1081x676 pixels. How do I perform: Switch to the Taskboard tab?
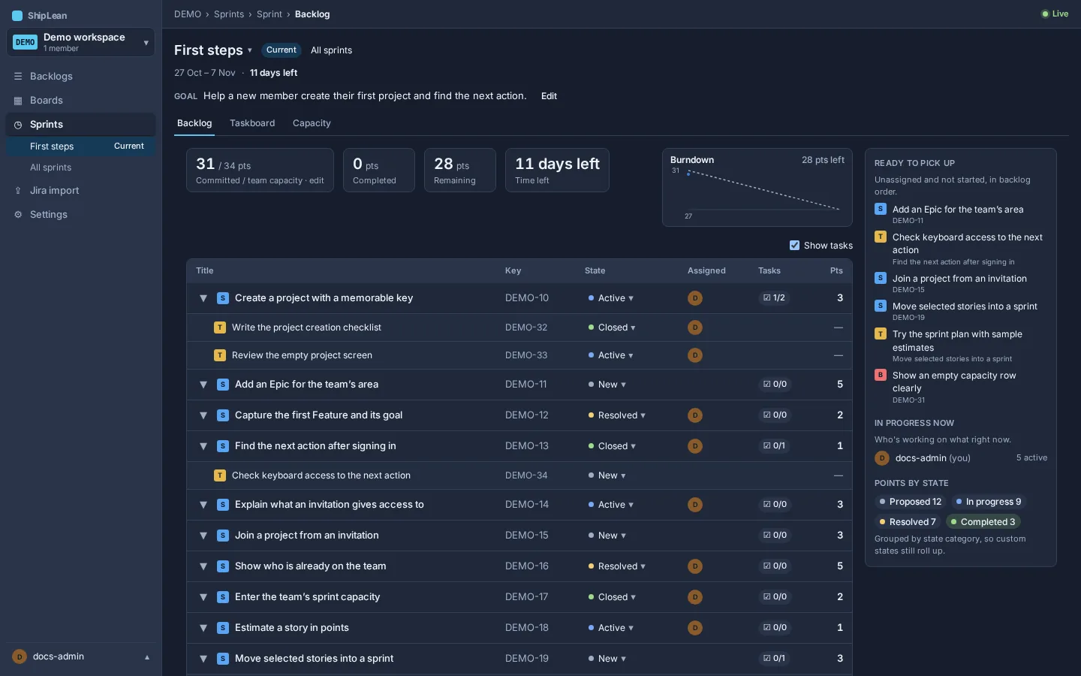tap(252, 123)
